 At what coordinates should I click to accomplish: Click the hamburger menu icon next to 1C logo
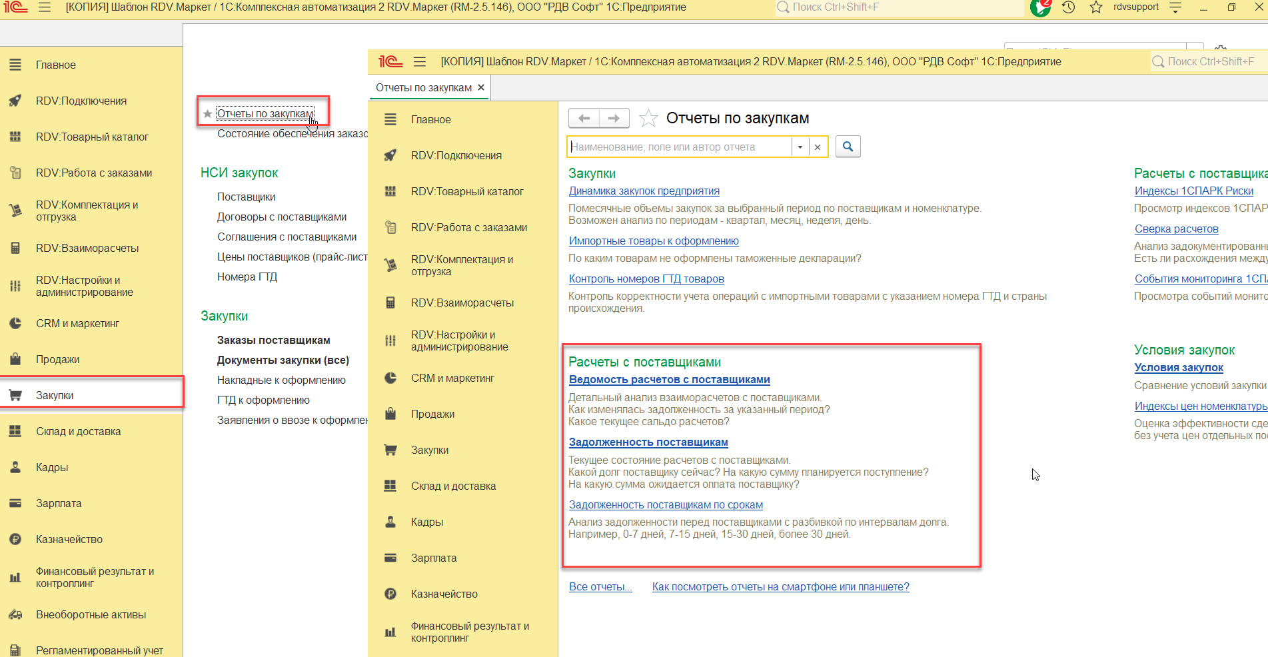(x=45, y=7)
